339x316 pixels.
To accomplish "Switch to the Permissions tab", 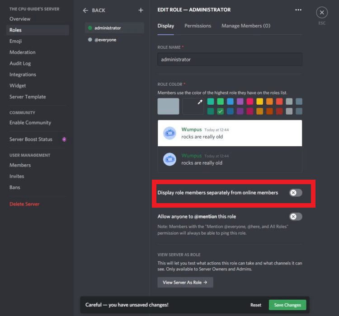I will (198, 26).
